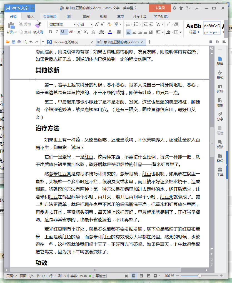Open 备份 backup in the side panel
This screenshot has width=232, height=283.
tap(220, 158)
